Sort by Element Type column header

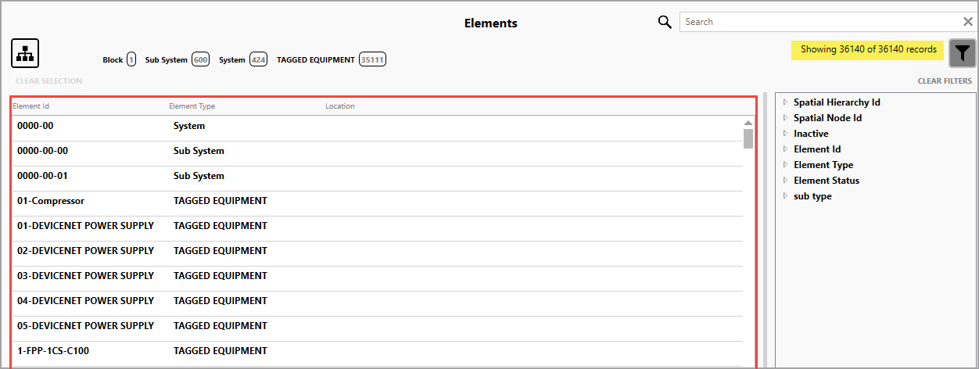pyautogui.click(x=192, y=106)
